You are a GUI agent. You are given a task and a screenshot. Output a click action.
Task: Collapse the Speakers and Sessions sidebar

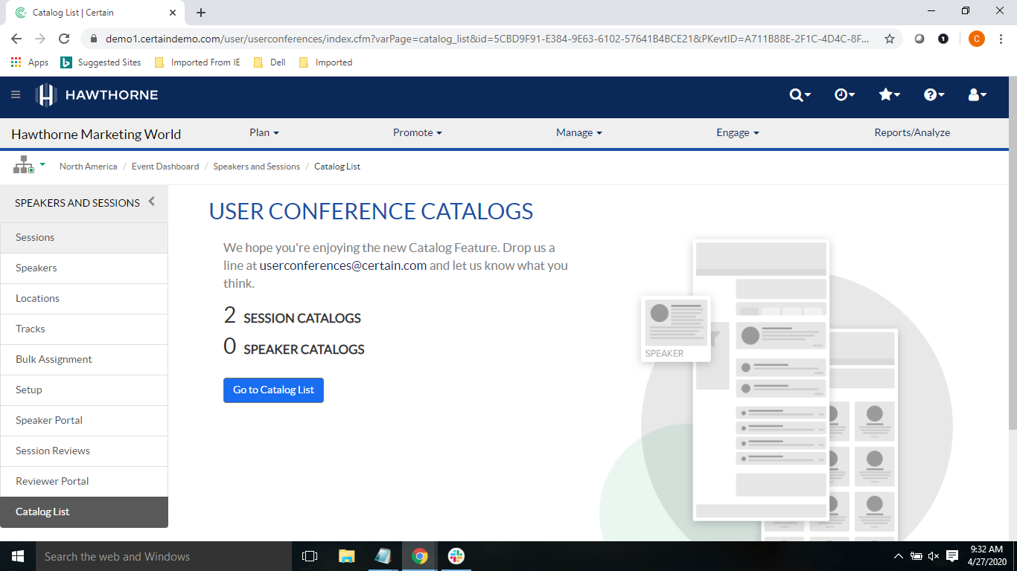[152, 201]
